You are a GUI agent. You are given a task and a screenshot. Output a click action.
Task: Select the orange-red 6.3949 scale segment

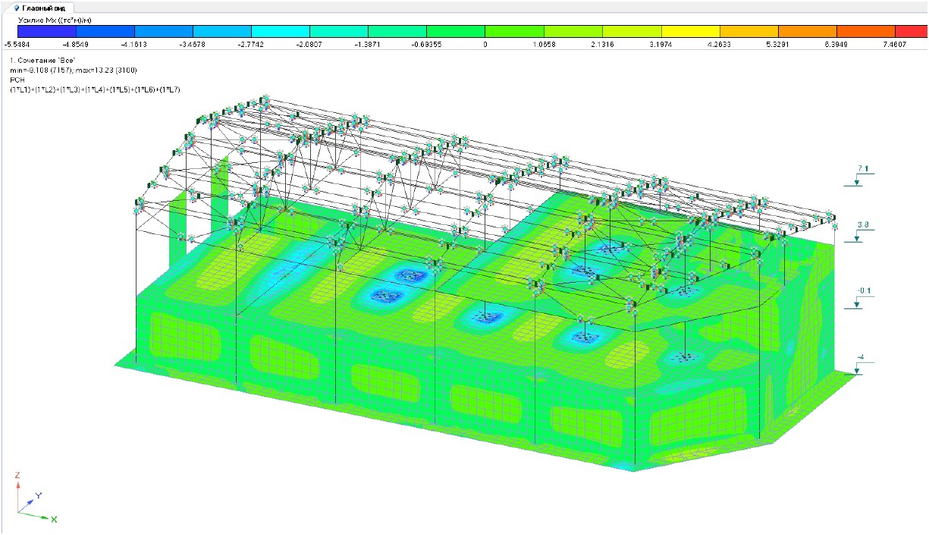point(866,31)
